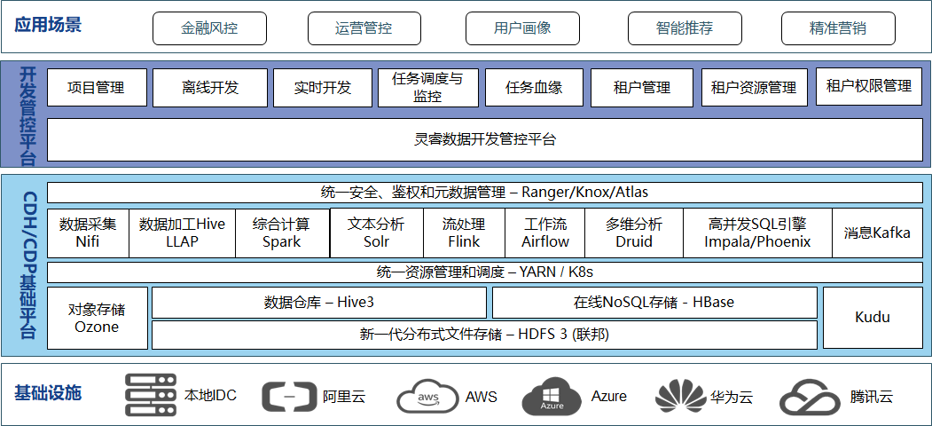
Task: Click the 腾讯云 cloud logo icon
Action: (x=809, y=396)
